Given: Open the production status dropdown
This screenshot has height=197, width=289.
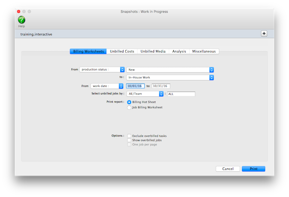Looking at the screenshot, I should pos(102,69).
